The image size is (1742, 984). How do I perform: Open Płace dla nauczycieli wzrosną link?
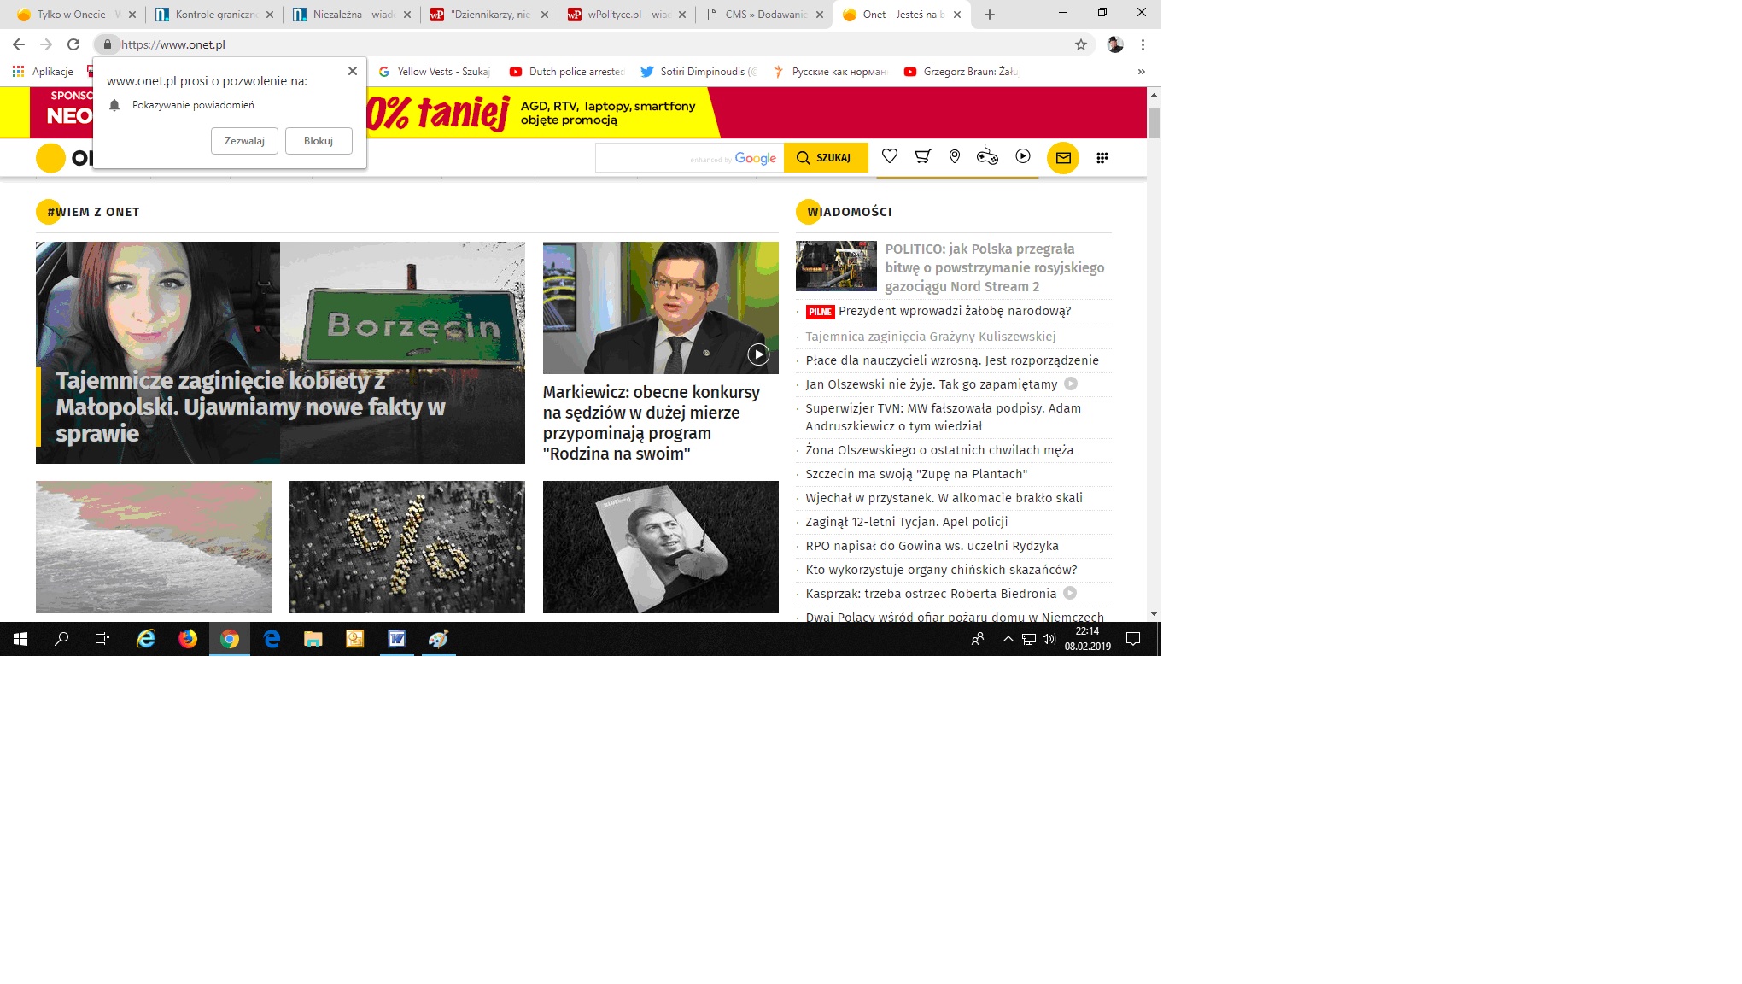coord(952,360)
